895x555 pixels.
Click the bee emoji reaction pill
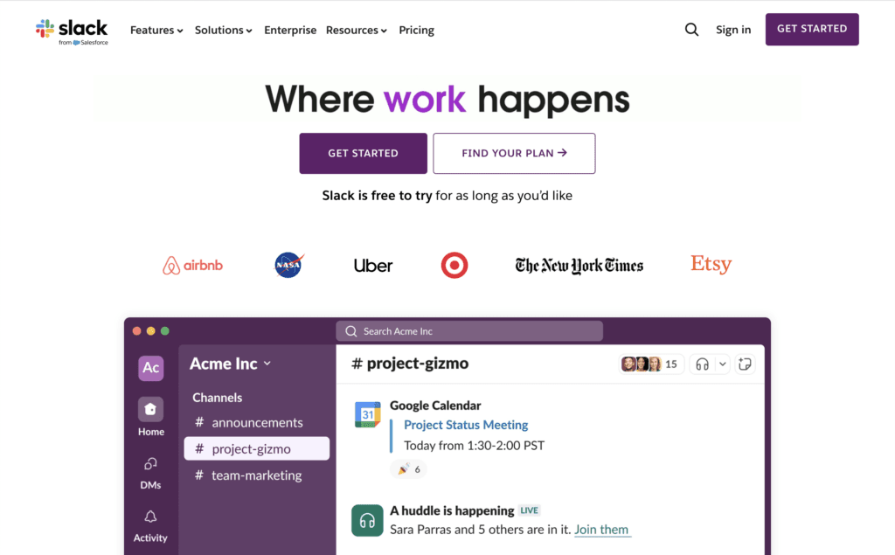[x=408, y=469]
